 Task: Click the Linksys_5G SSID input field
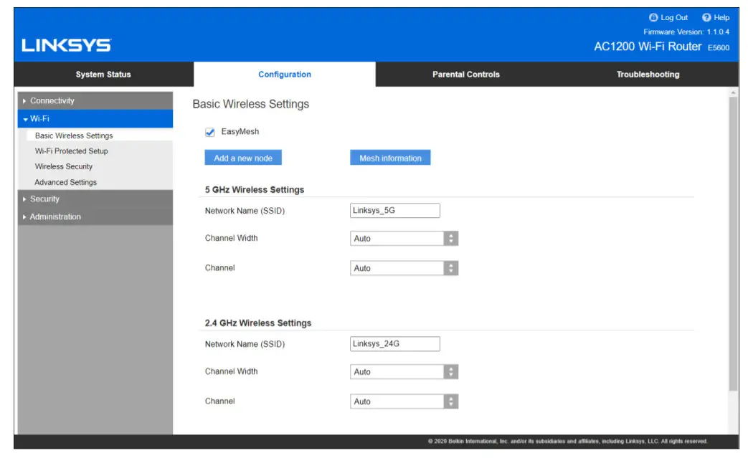[393, 210]
